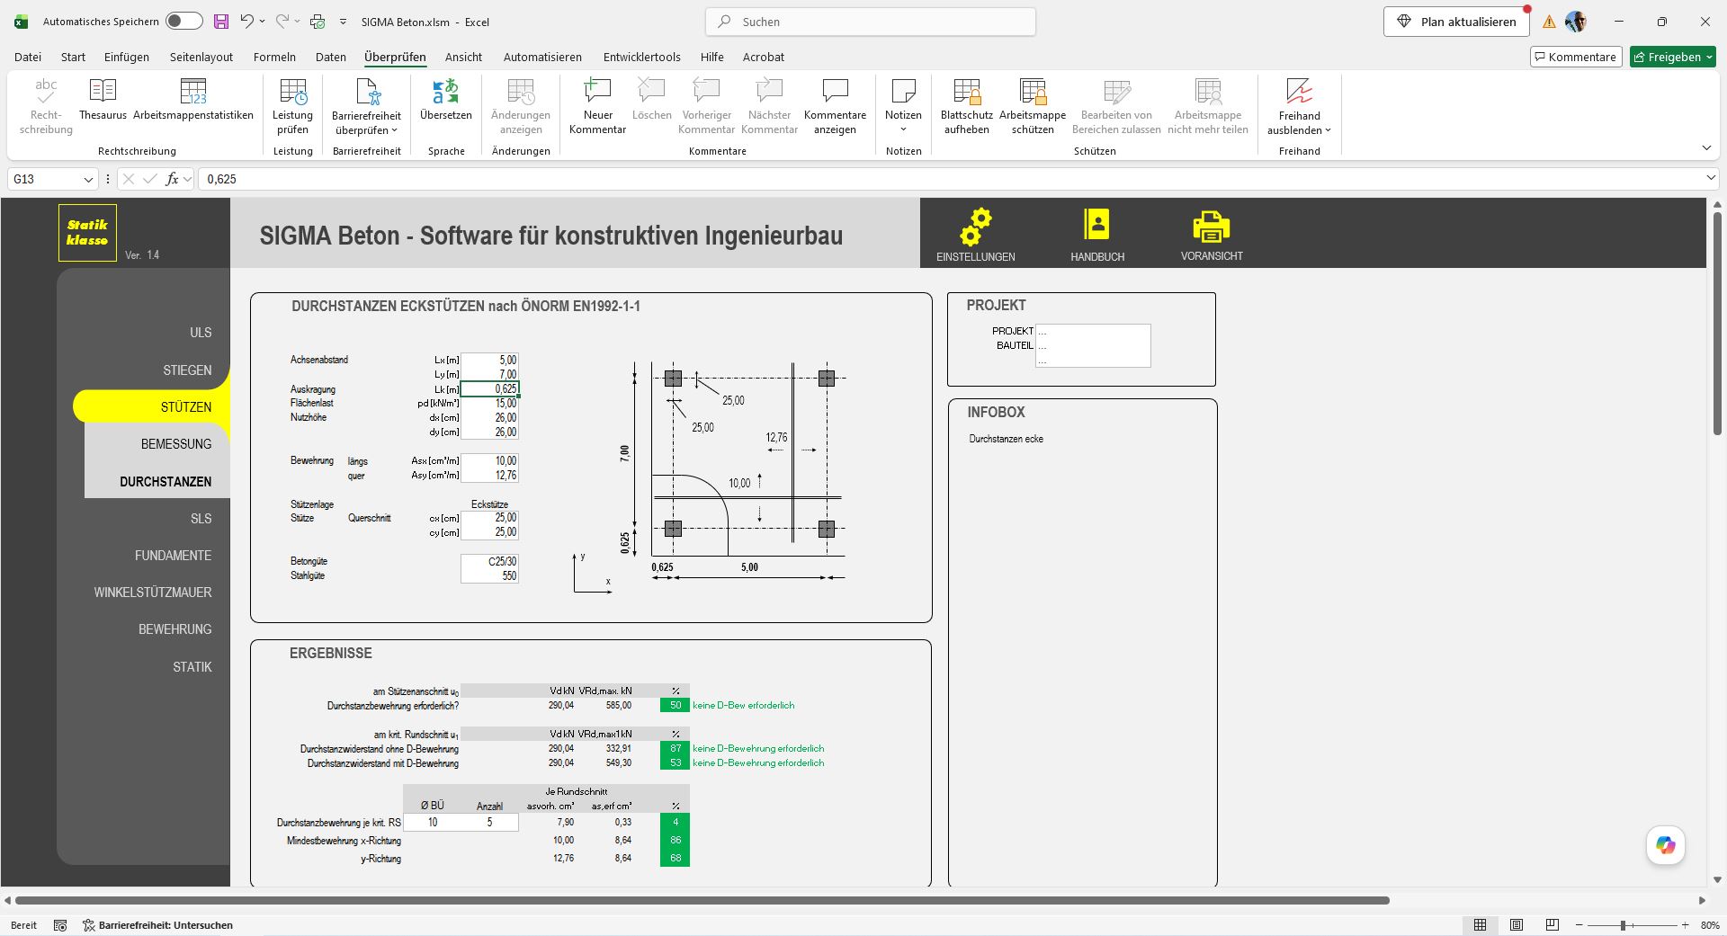Open FUNDAMENTE section in sidebar
The width and height of the screenshot is (1727, 936).
(x=173, y=555)
